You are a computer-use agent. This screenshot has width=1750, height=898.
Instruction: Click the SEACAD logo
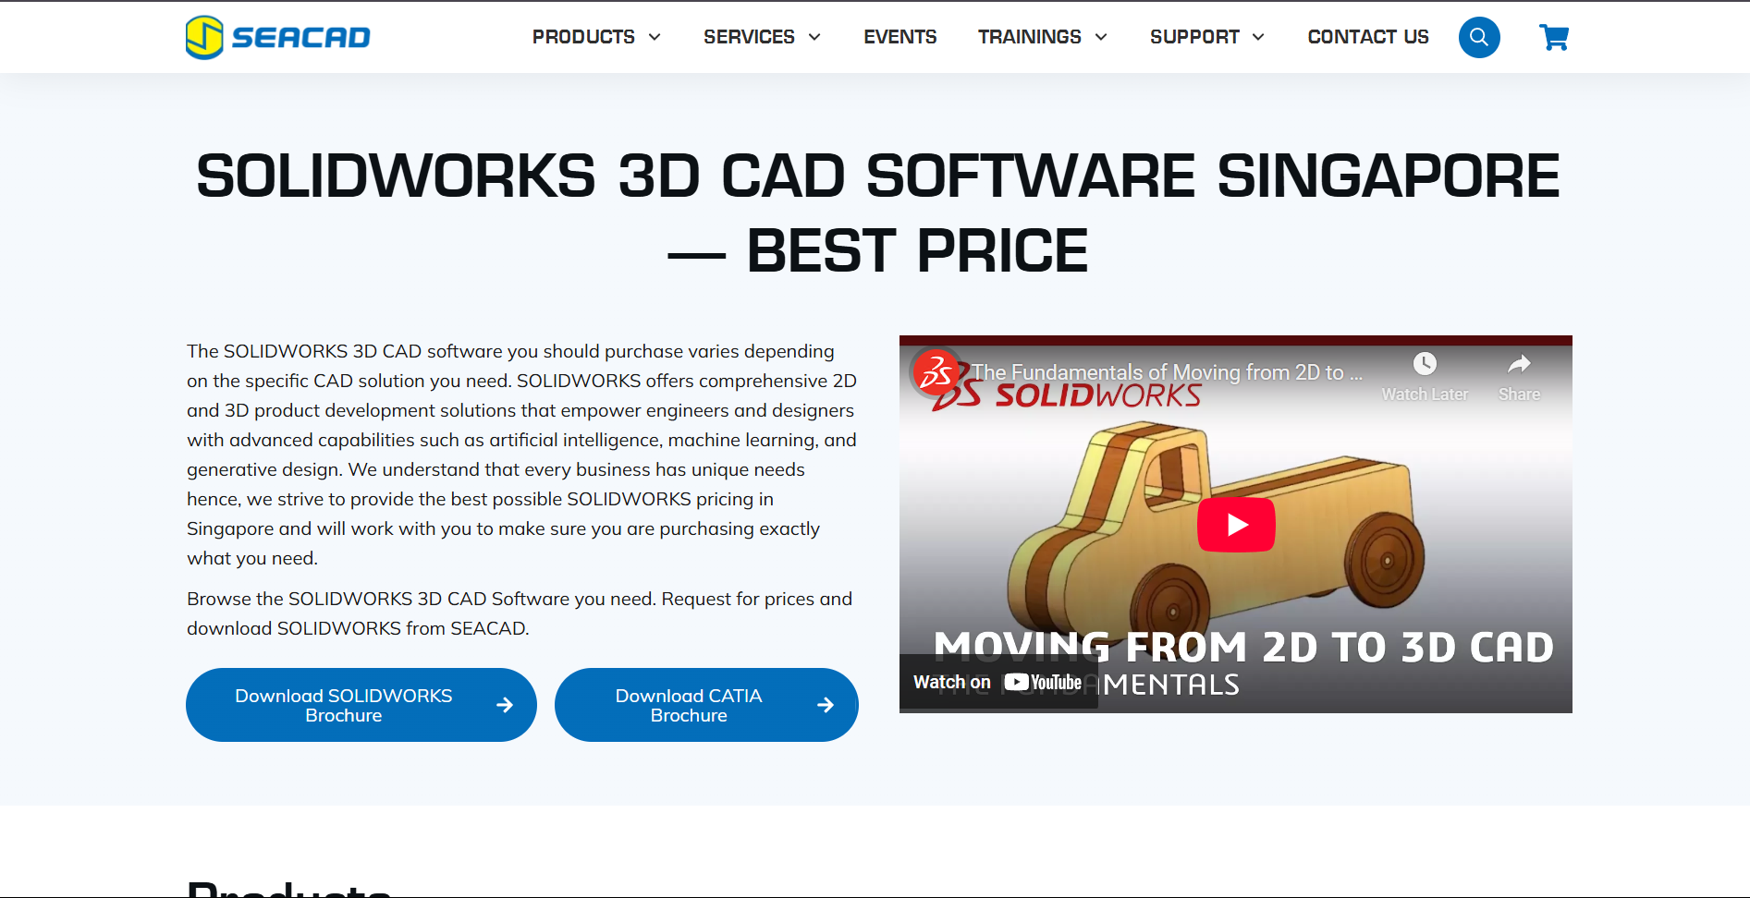pyautogui.click(x=277, y=38)
